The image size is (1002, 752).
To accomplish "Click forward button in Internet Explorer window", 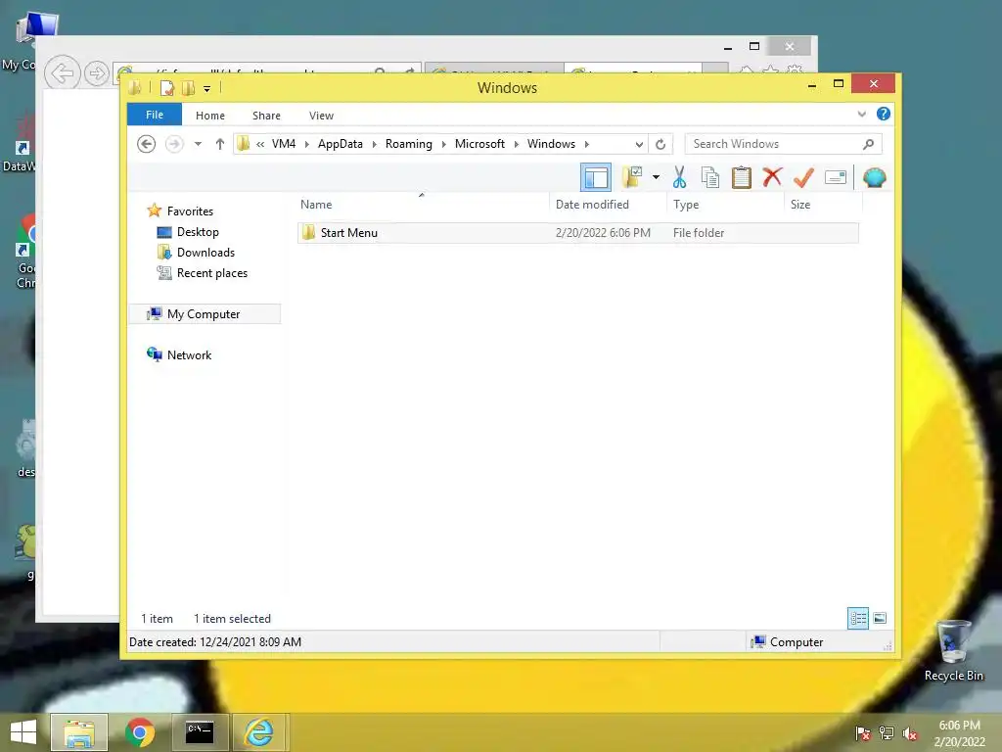I will point(97,73).
